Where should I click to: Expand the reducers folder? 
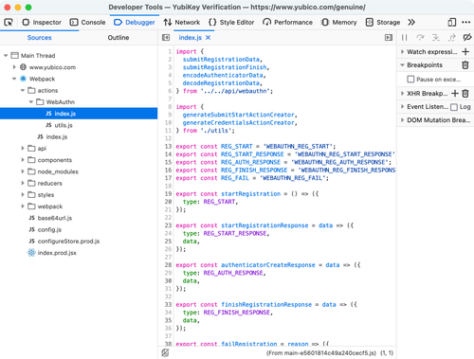click(x=23, y=183)
